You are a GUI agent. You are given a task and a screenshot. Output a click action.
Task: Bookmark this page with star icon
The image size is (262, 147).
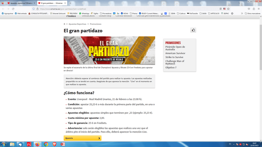coord(228,9)
